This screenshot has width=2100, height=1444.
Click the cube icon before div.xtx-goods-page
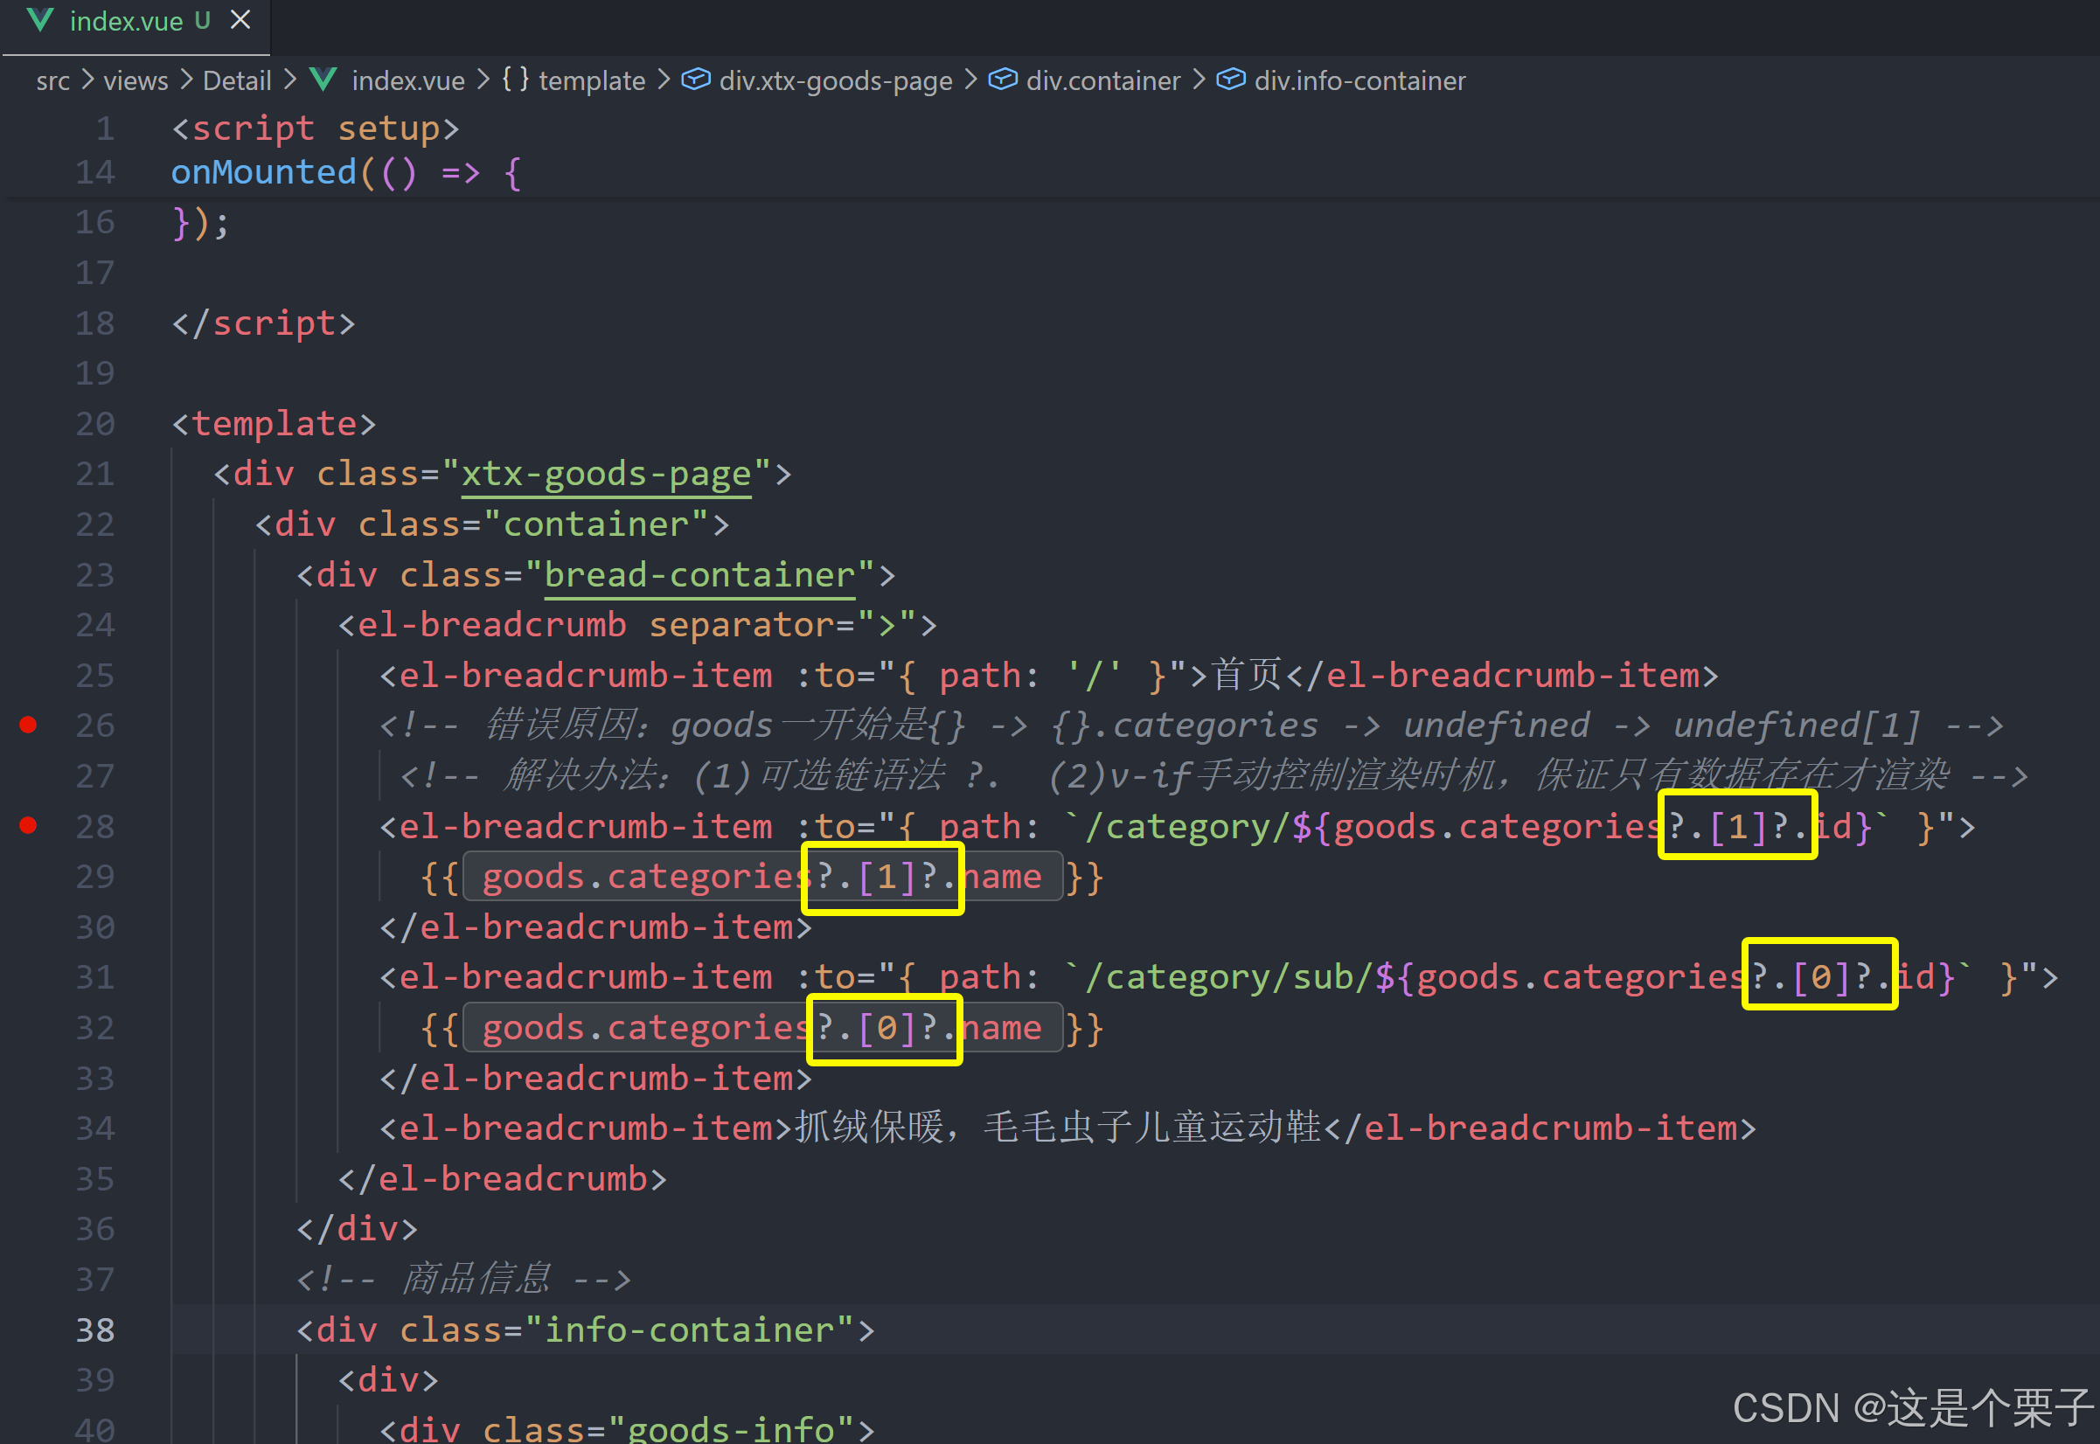coord(695,80)
